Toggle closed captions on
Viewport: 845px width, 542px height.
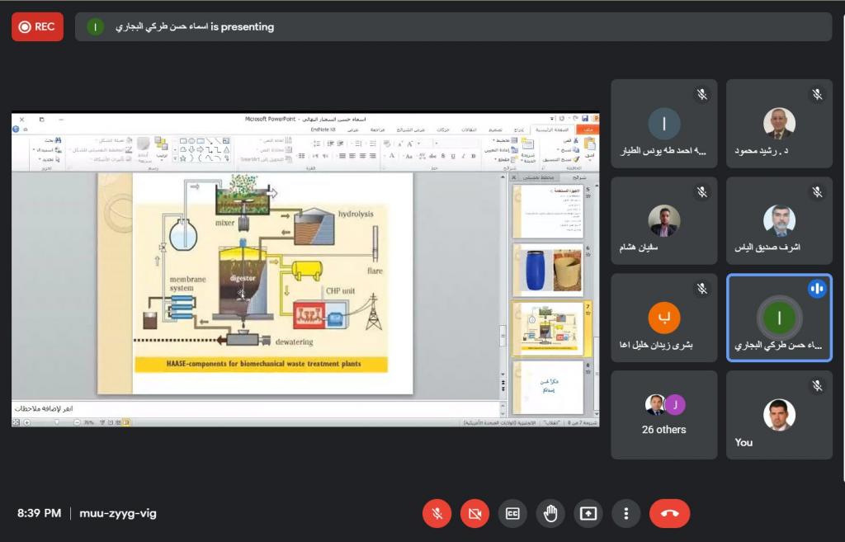[x=512, y=513]
